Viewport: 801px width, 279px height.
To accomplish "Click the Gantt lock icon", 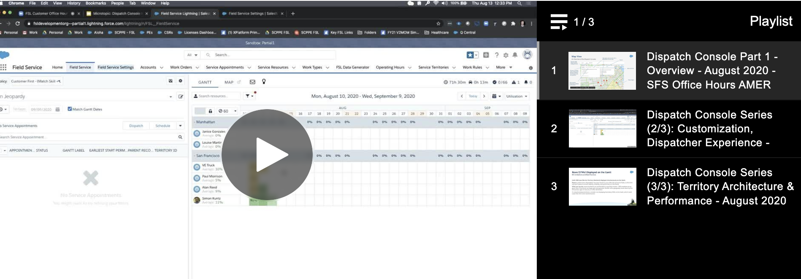I will point(210,111).
